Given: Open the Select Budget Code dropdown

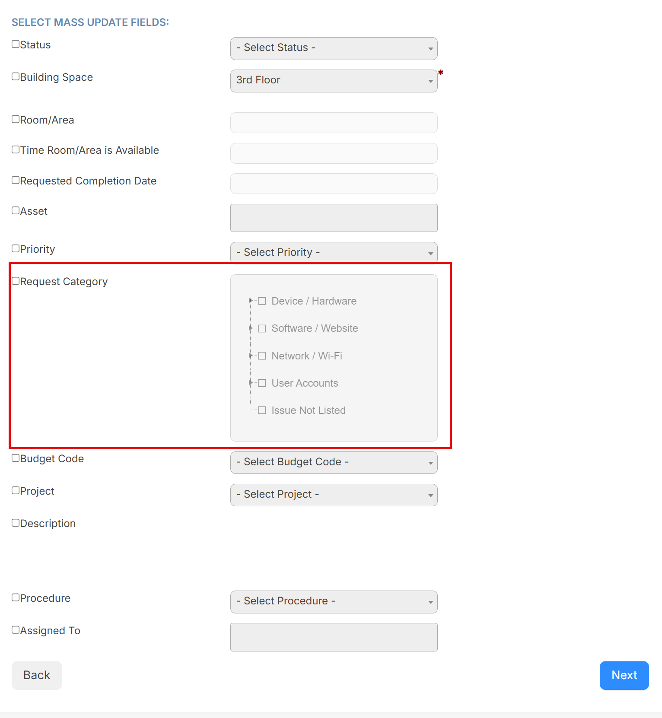Looking at the screenshot, I should tap(334, 463).
